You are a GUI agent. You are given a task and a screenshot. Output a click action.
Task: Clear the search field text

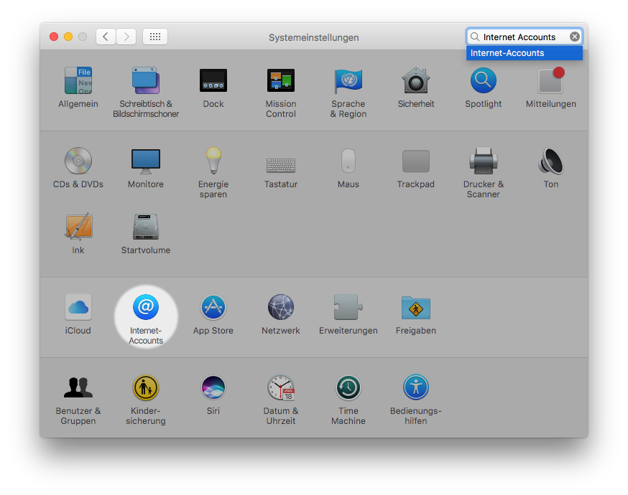click(x=575, y=37)
